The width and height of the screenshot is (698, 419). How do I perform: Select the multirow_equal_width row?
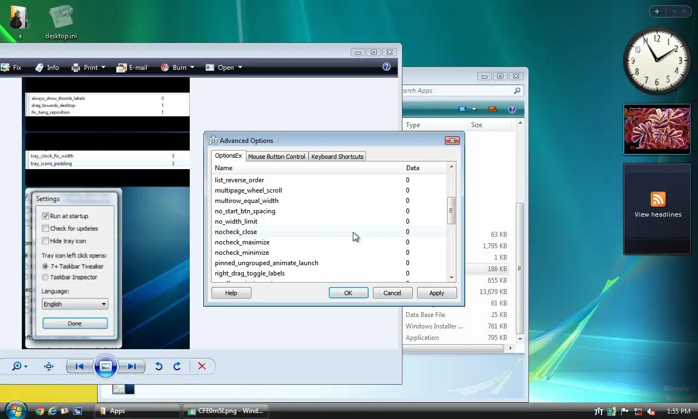[329, 201]
